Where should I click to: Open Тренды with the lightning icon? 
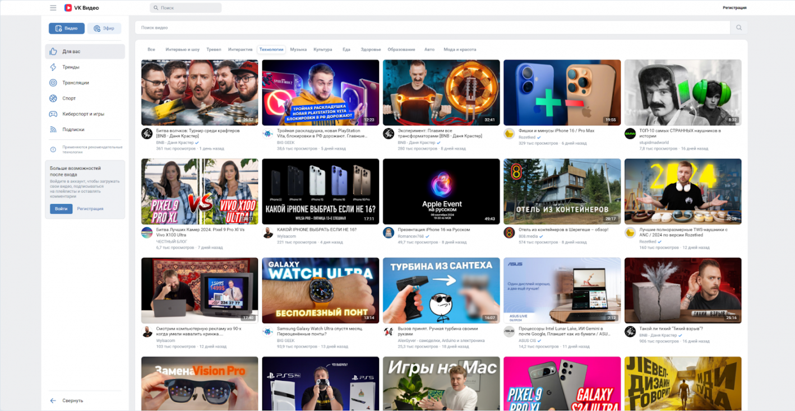click(53, 67)
